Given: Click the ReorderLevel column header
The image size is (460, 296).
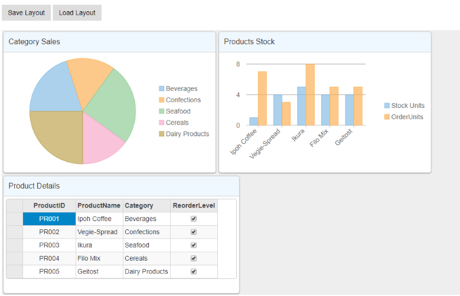Looking at the screenshot, I should [194, 206].
